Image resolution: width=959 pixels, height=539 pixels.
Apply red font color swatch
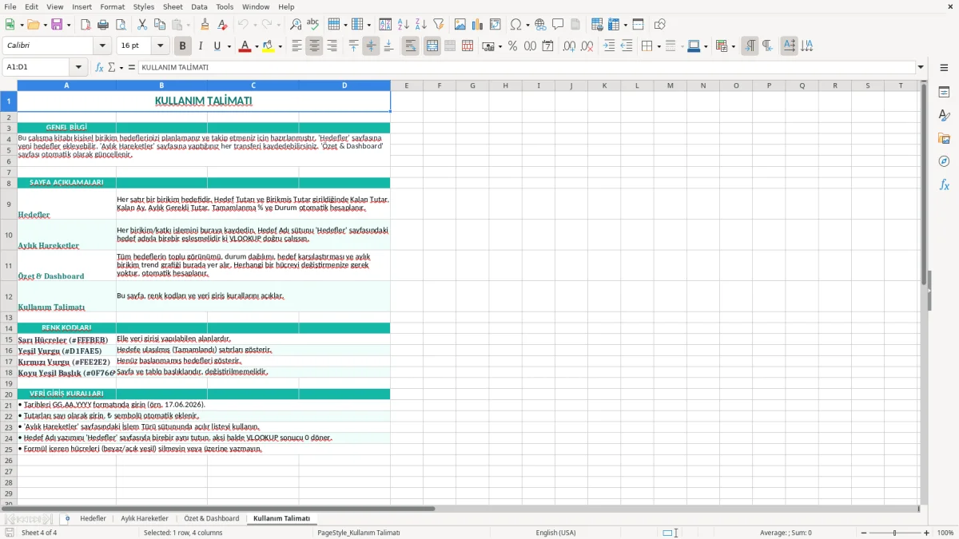(x=244, y=46)
